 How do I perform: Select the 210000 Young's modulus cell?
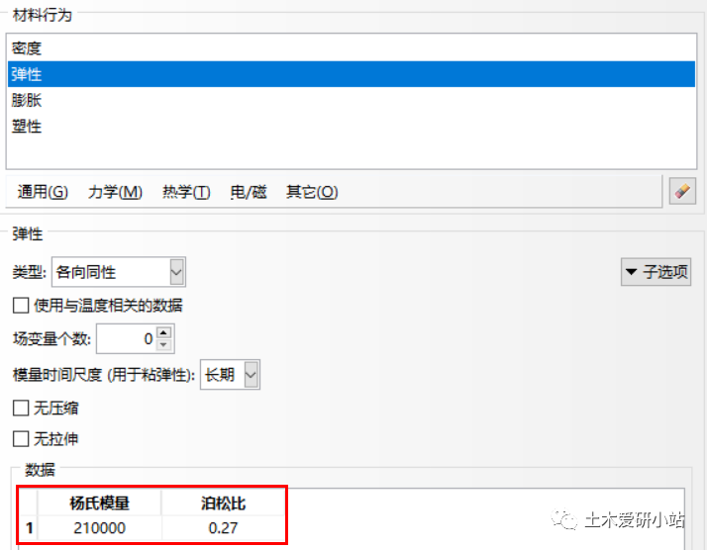click(100, 528)
